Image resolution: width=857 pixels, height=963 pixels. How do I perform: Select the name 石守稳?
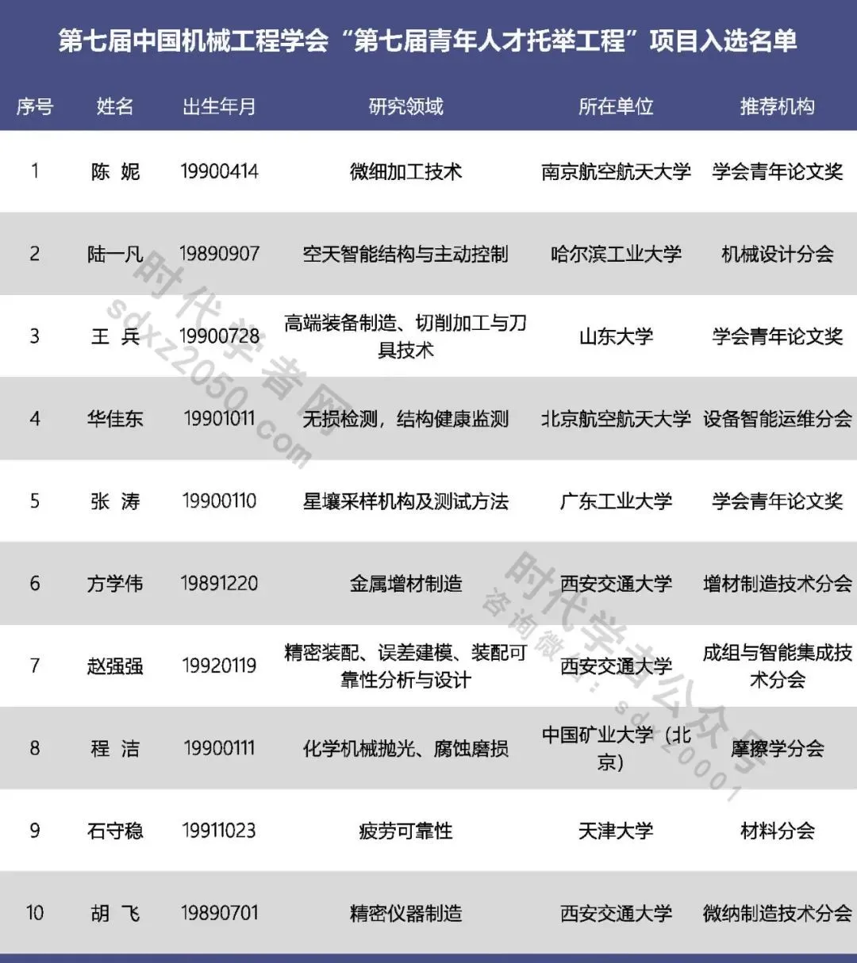click(x=115, y=831)
